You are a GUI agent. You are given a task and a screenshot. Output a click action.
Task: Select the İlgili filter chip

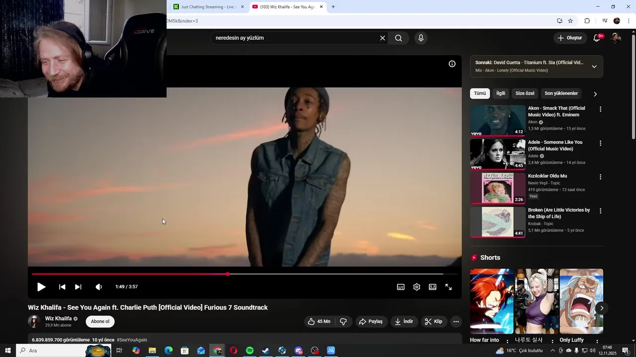click(501, 93)
